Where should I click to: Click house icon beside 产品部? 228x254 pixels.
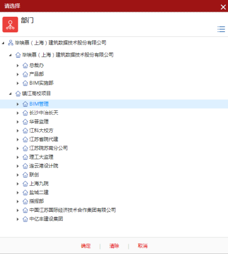pyautogui.click(x=25, y=74)
